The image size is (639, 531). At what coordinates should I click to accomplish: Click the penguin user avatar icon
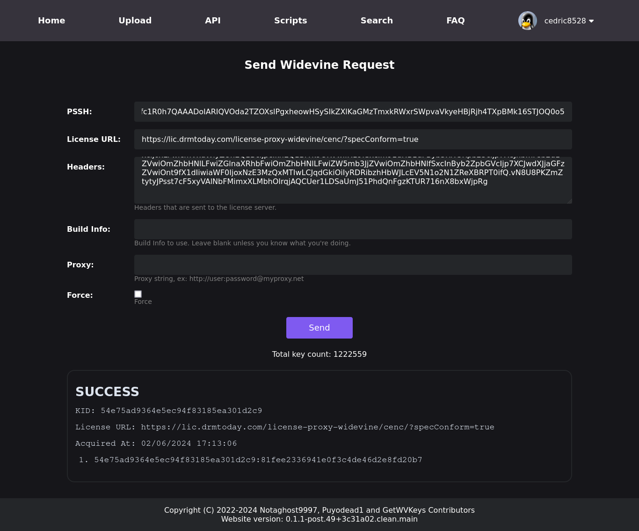point(527,21)
